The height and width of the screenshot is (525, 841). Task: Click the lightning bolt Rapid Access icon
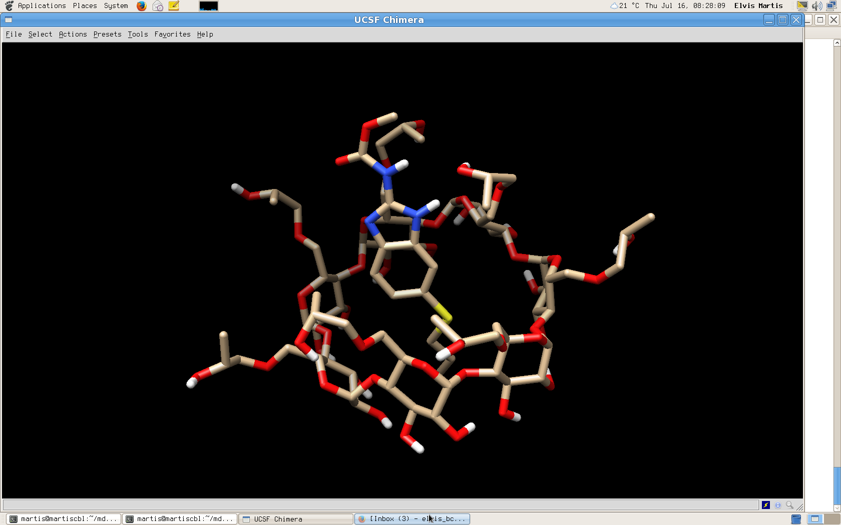(765, 505)
